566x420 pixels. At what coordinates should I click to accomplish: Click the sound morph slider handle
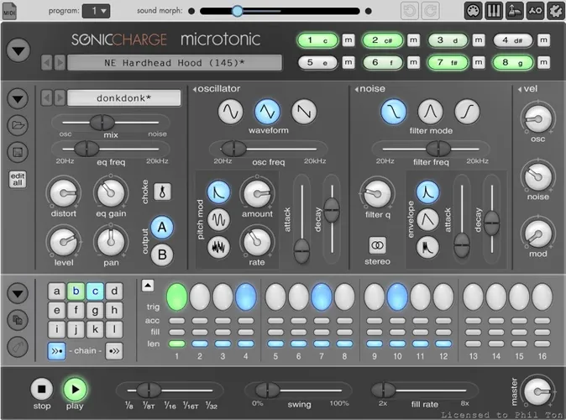[x=237, y=11]
